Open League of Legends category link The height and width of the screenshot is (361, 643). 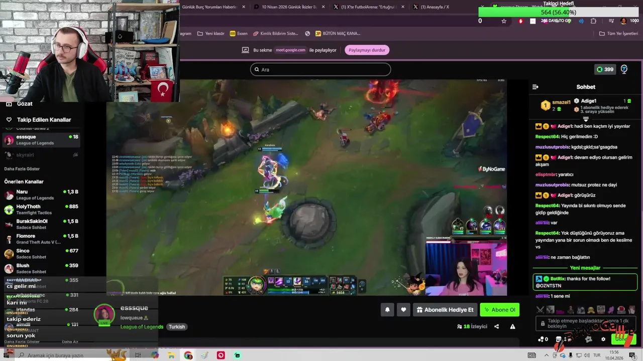tap(142, 327)
